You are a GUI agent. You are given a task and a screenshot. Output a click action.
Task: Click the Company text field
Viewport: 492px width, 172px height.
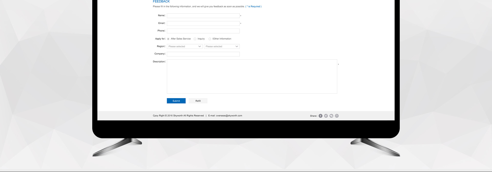203,54
